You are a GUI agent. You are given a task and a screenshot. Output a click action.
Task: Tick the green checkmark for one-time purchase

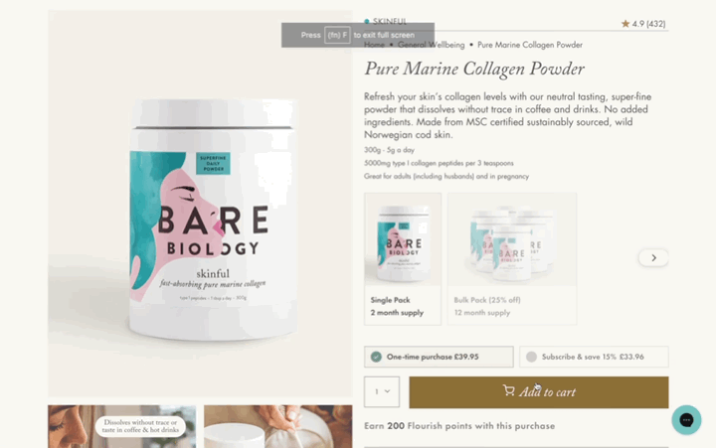[376, 357]
